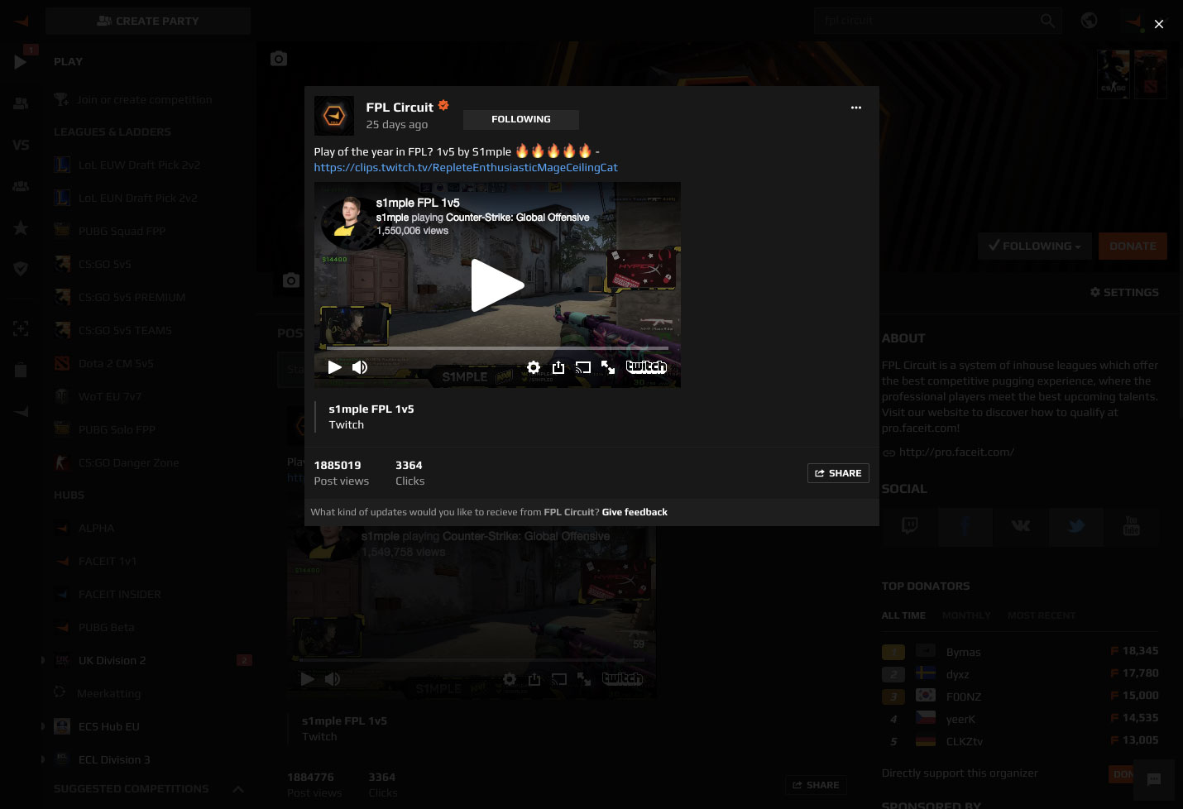The image size is (1183, 809).
Task: Open the VS matches icon in the sidebar
Action: coord(21,145)
